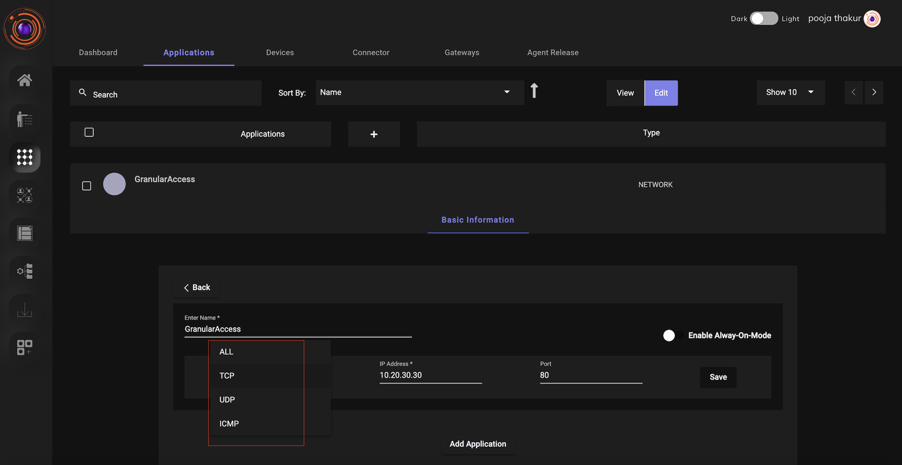Click GranularAccess application avatar circle
Viewport: 902px width, 465px height.
click(x=114, y=184)
